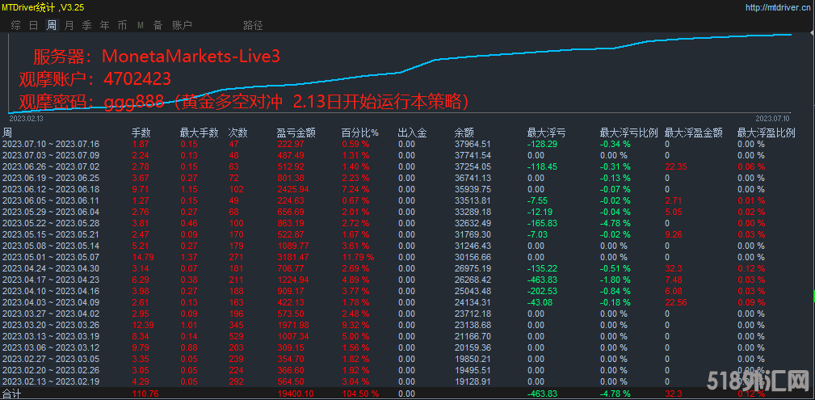Image resolution: width=815 pixels, height=400 pixels.
Task: Click the 百分比% column header
Action: tap(360, 133)
